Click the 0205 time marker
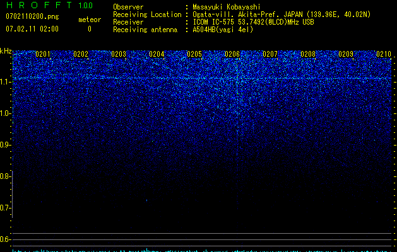Viewport: 397px width, 252px height. click(194, 54)
